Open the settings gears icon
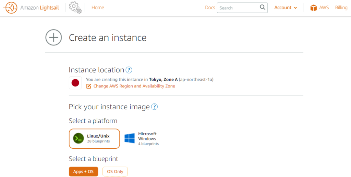Image resolution: width=351 pixels, height=177 pixels. (x=75, y=8)
